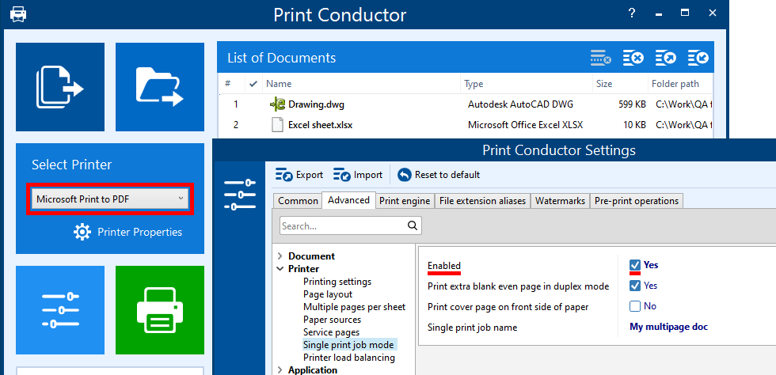Expand the Application tree node
The height and width of the screenshot is (375, 776).
tap(280, 370)
